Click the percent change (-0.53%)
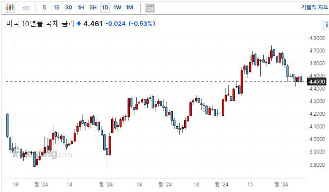 (x=142, y=24)
